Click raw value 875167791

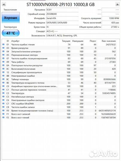point(110,83)
